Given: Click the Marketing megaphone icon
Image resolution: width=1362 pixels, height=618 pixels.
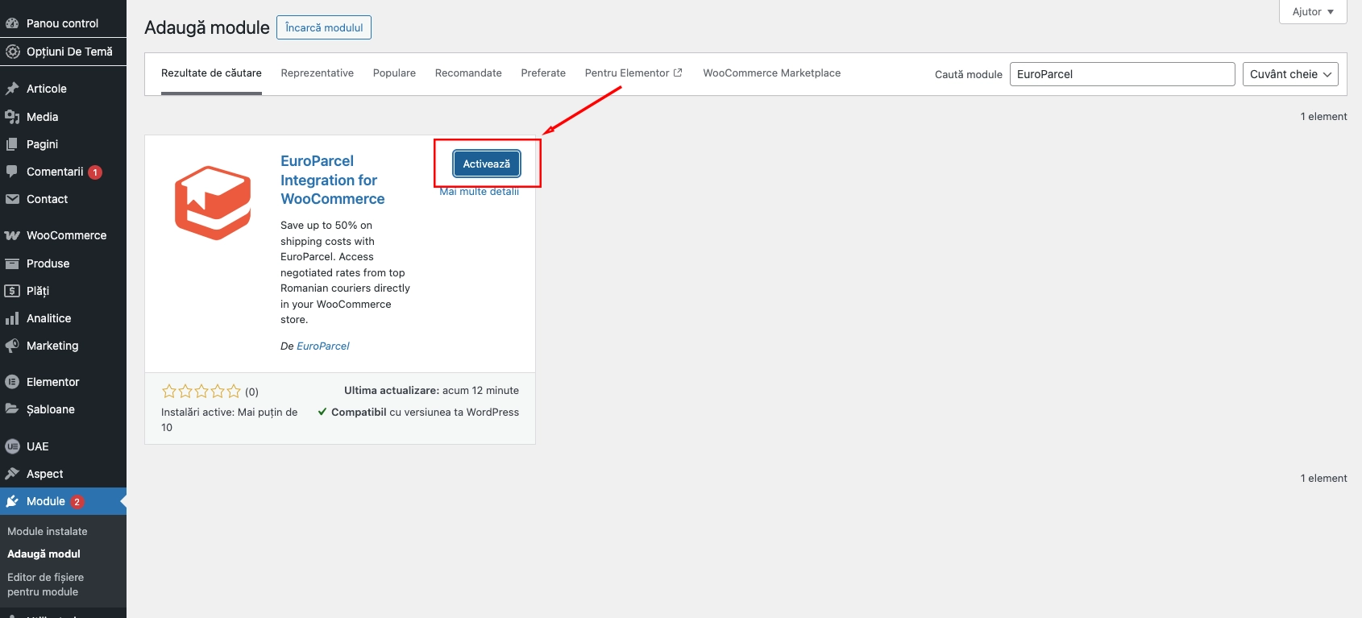Looking at the screenshot, I should [x=12, y=346].
